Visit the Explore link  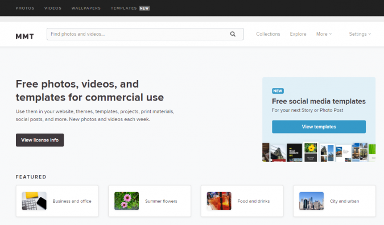tap(298, 34)
